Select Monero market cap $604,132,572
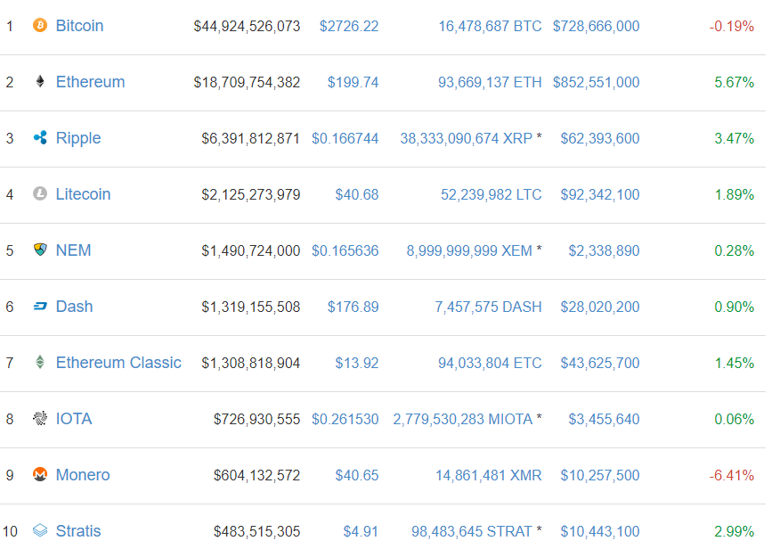Viewport: 780px width, 549px height. coord(256,476)
